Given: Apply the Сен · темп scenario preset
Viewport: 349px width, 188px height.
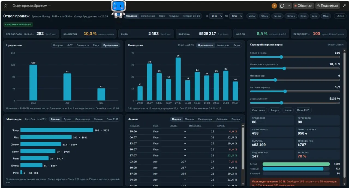Looking at the screenshot, I should pyautogui.click(x=258, y=110).
